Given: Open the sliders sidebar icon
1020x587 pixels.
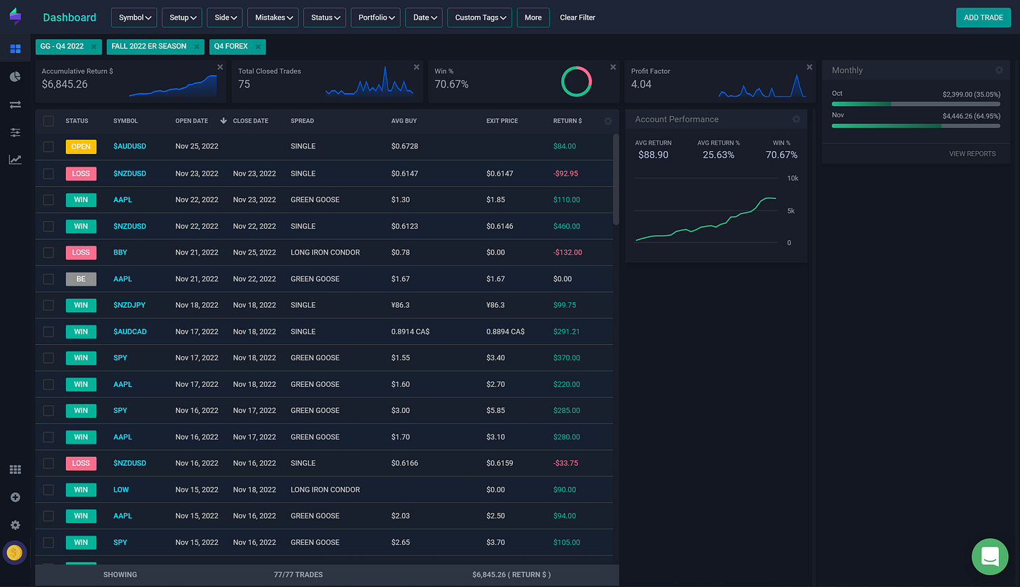Looking at the screenshot, I should point(15,132).
